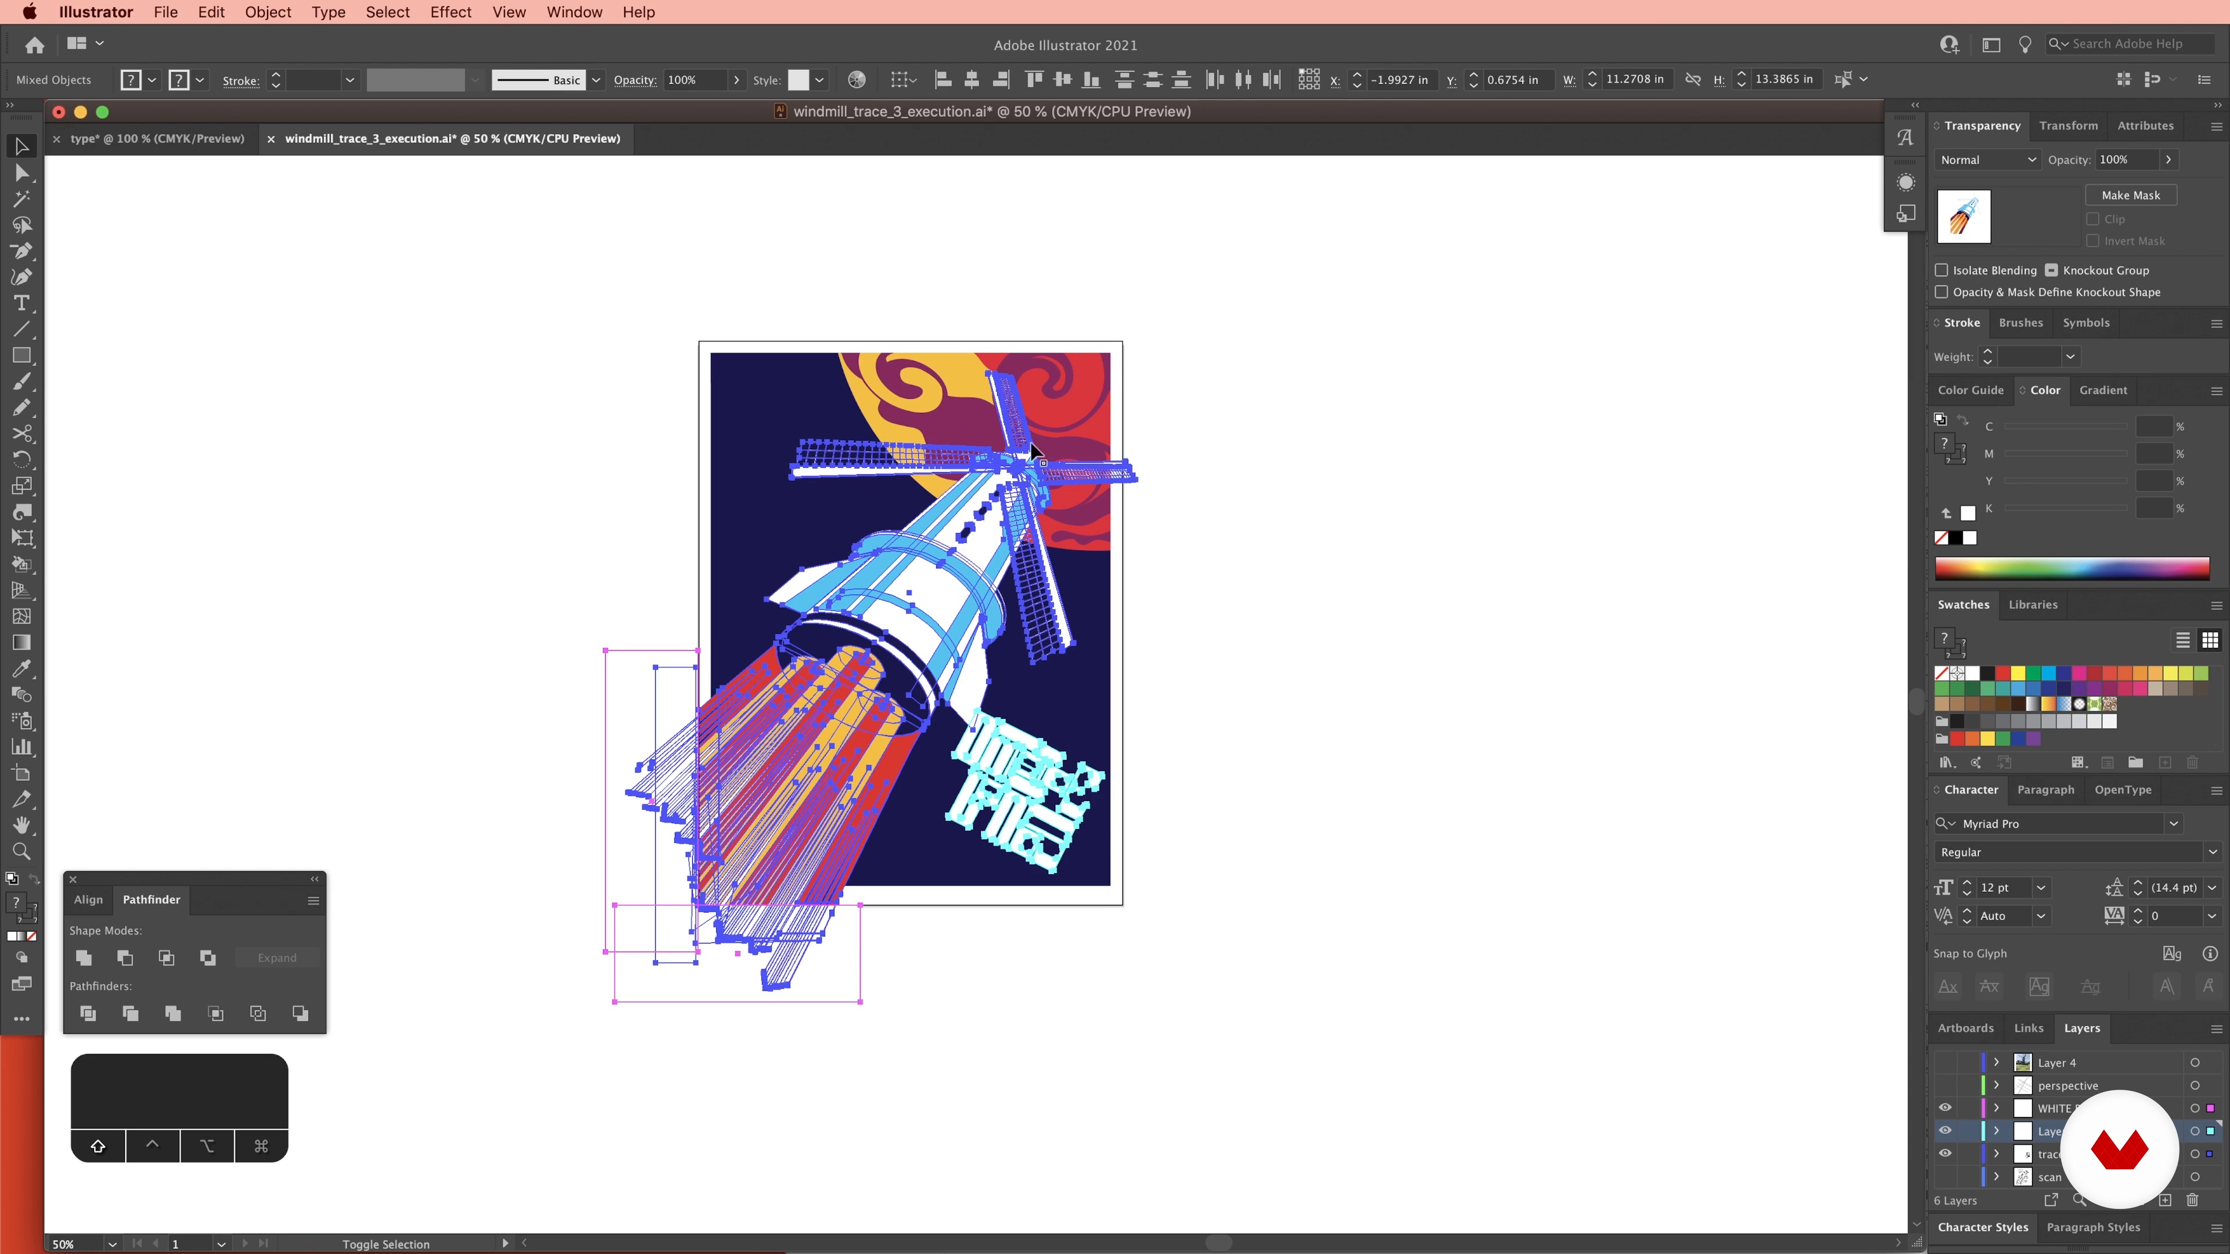Open the Regular font style dropdown
Viewport: 2230px width, 1254px height.
2212,852
